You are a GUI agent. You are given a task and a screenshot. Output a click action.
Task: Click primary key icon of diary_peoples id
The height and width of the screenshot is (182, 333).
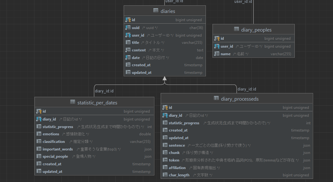[217, 38]
